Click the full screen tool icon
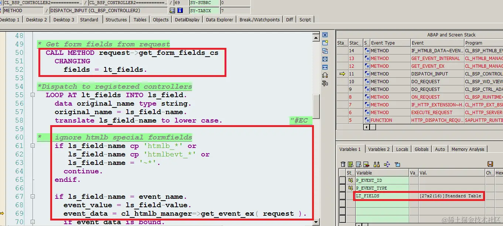Viewport: 503px width, 226px height. [325, 59]
